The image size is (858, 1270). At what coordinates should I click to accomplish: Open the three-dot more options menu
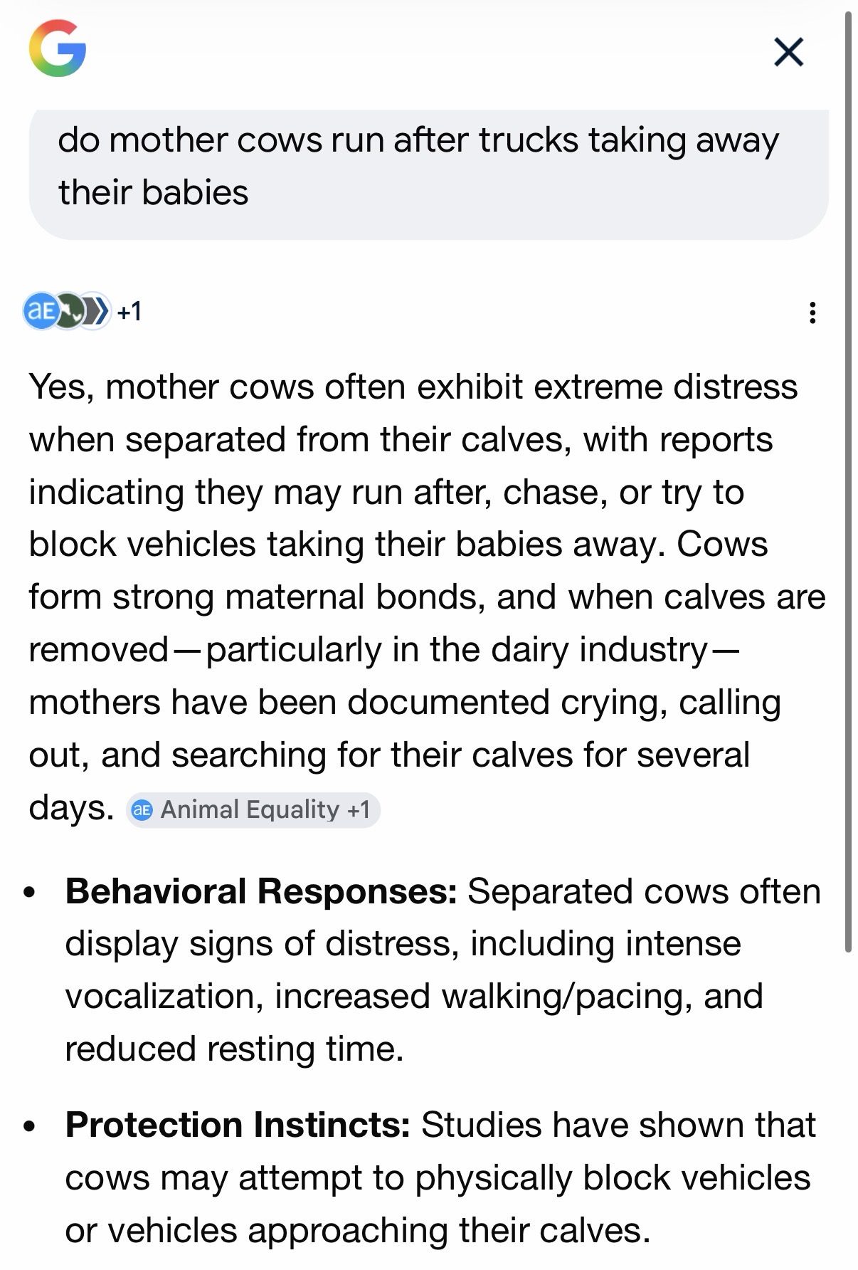[812, 313]
